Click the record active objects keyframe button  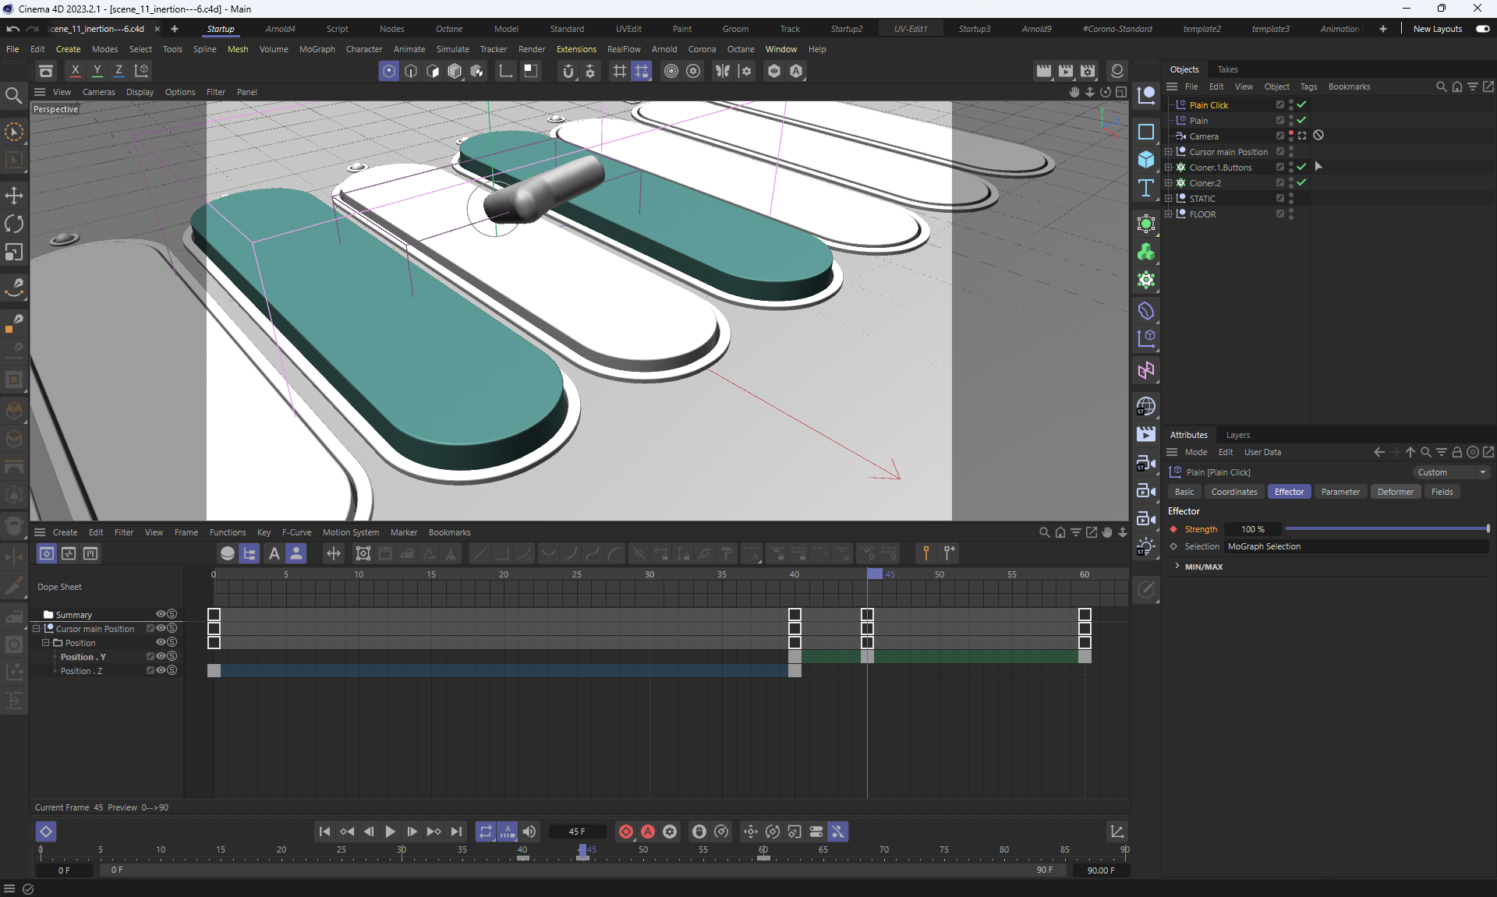tap(625, 832)
